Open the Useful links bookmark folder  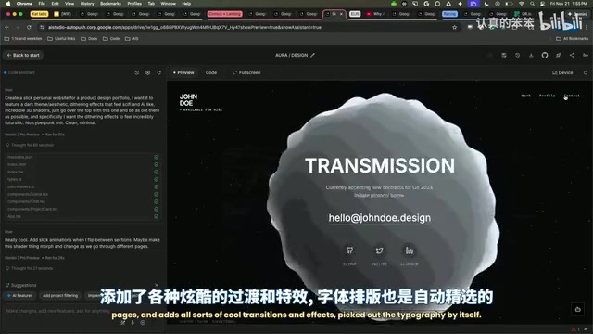click(x=61, y=39)
